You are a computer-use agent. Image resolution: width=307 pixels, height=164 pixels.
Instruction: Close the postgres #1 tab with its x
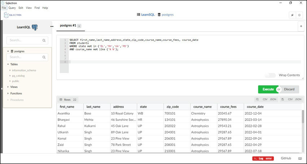(x=79, y=26)
